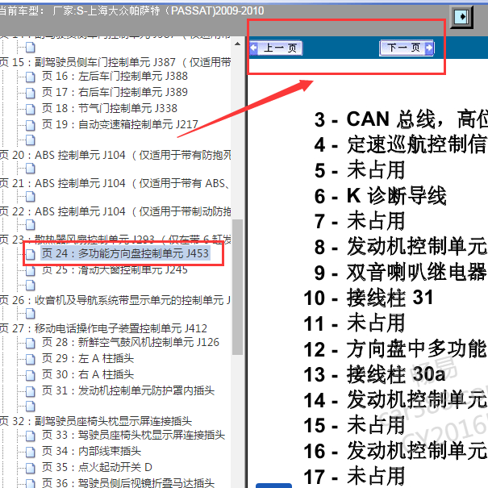Click pin text '6 - K 诊断导线'

380,196
